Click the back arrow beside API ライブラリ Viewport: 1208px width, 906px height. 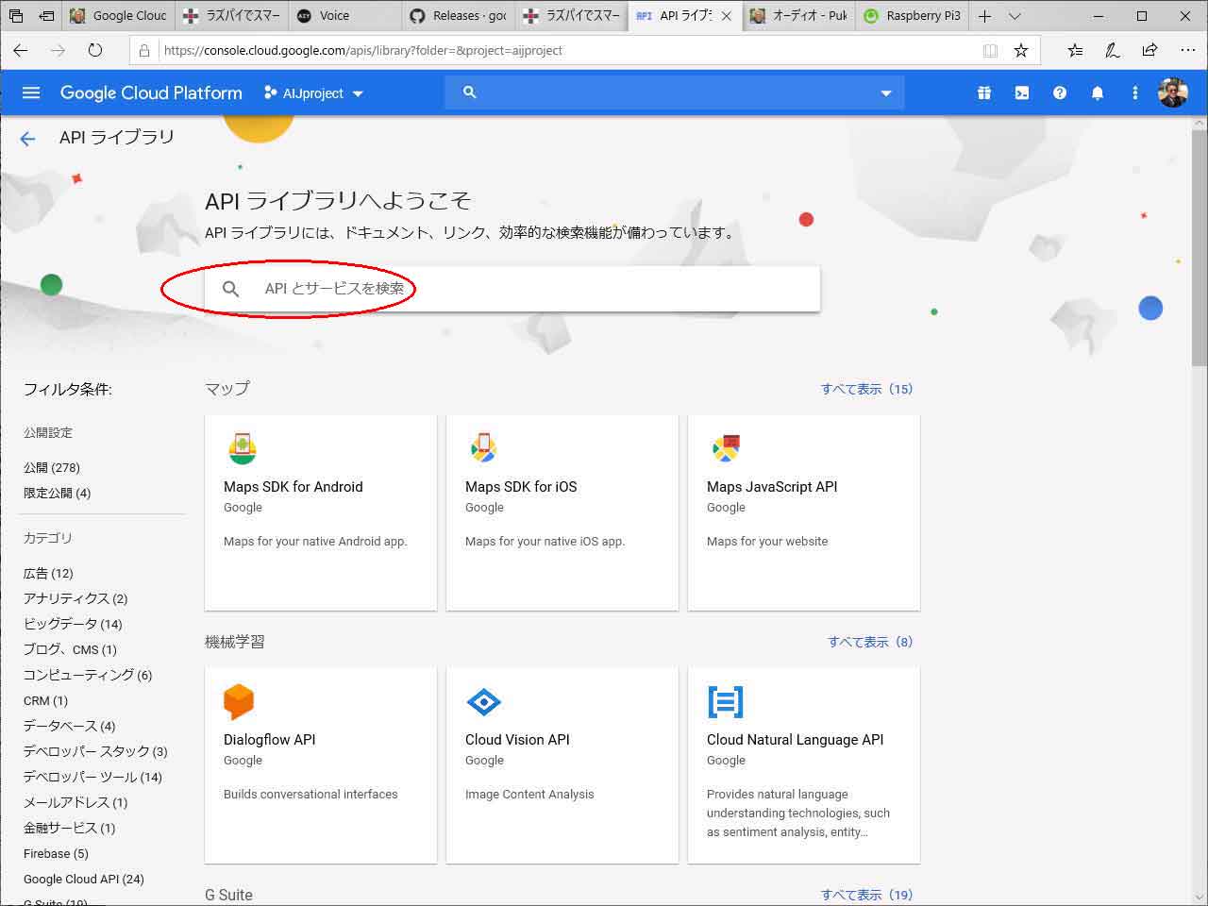click(x=27, y=139)
